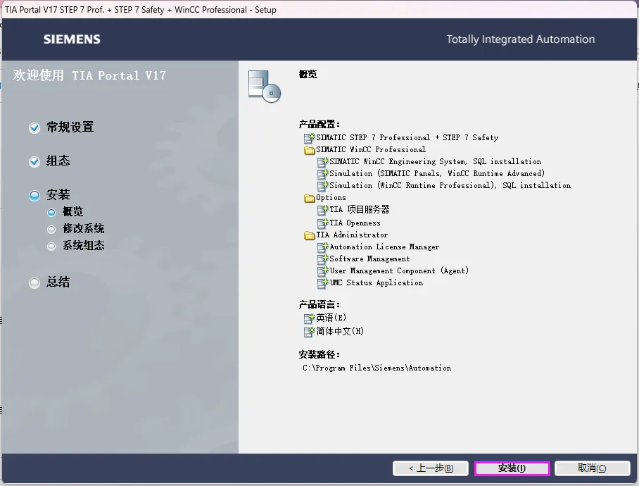Select the 组态 step checkmark
The width and height of the screenshot is (639, 486).
point(34,161)
